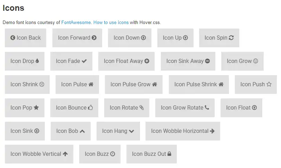Screen dimensions: 281x168
Task: Follow the How to use icons link
Action: (x=111, y=23)
